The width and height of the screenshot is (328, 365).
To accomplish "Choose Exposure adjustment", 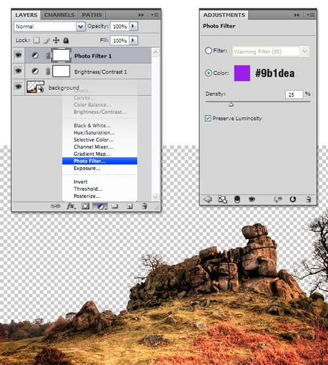I will (x=87, y=168).
